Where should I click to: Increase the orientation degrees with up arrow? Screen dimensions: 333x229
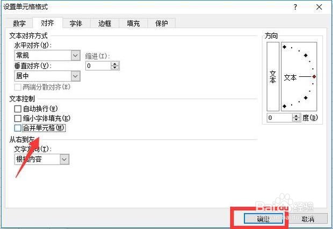(x=296, y=116)
